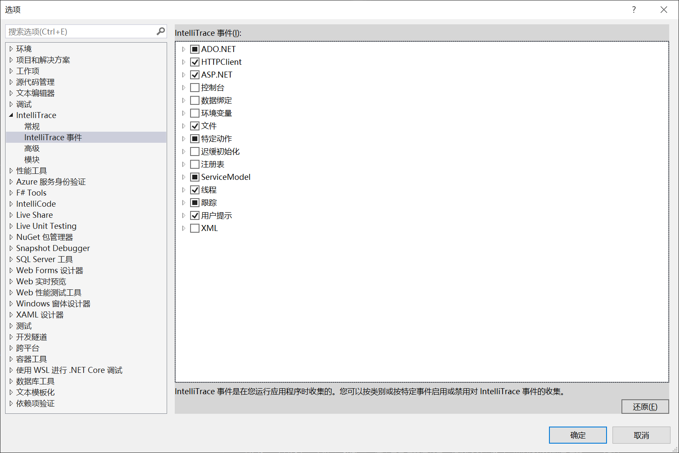Expand the XML event category
679x453 pixels.
[x=184, y=228]
